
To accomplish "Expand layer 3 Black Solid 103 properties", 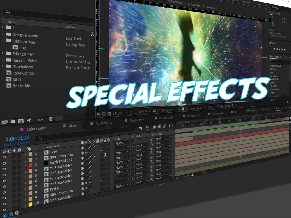I will [26, 166].
